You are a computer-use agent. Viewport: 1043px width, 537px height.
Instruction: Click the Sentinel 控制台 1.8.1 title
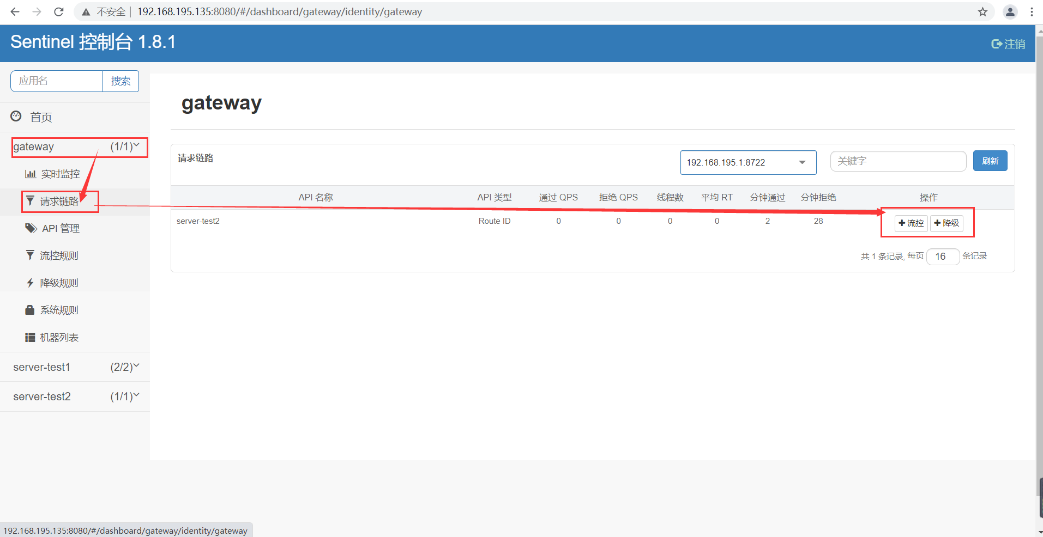[93, 42]
